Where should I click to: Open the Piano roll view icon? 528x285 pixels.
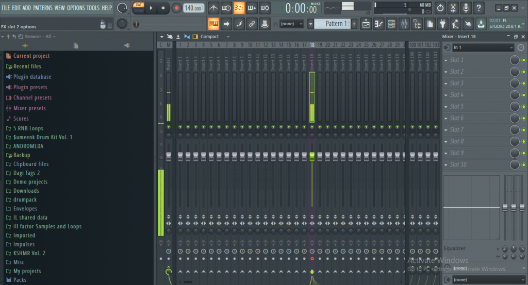pyautogui.click(x=378, y=24)
